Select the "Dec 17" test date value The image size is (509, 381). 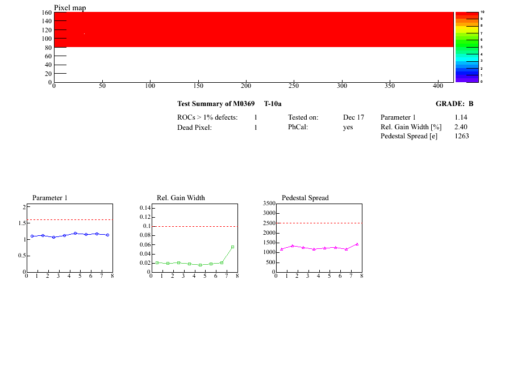[353, 117]
